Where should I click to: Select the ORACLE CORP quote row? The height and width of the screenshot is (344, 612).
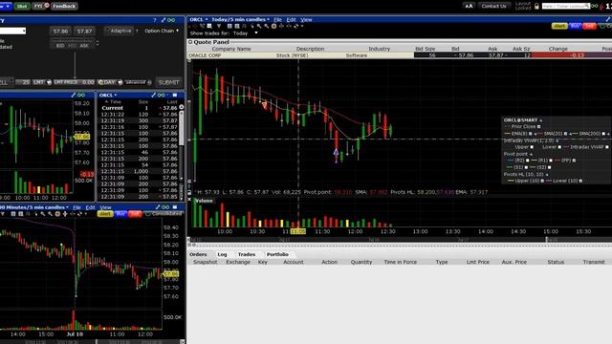pyautogui.click(x=400, y=55)
